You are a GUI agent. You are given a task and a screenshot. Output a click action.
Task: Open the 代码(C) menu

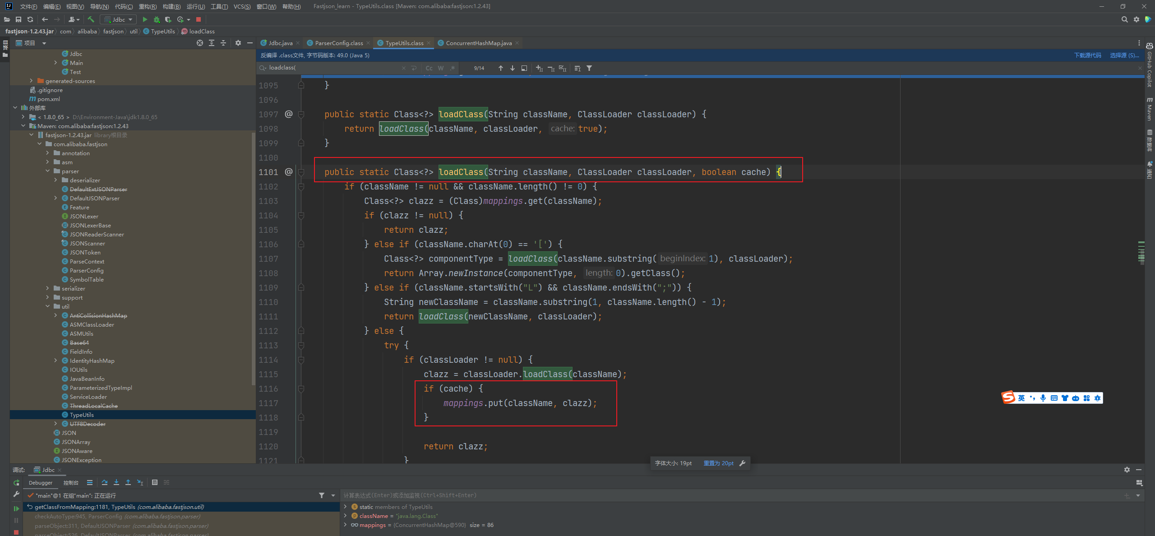[x=124, y=6]
